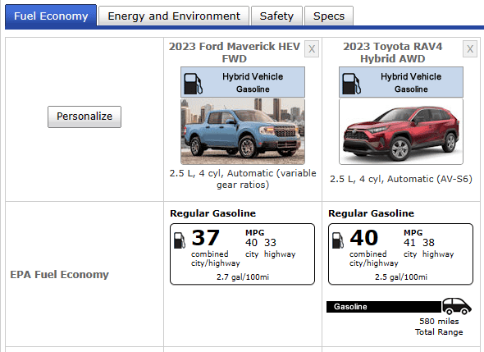The height and width of the screenshot is (352, 484).
Task: Click the Maverick's 37 combined MPG value
Action: [x=205, y=238]
